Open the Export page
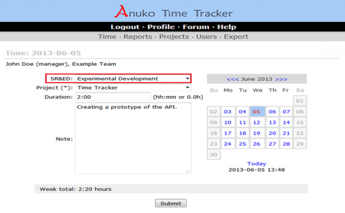The width and height of the screenshot is (345, 213). [236, 36]
